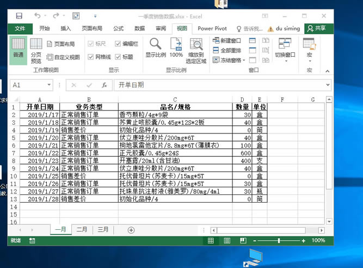This screenshot has width=363, height=268.
Task: Cancel formula bar entry (X icon)
Action: point(74,85)
